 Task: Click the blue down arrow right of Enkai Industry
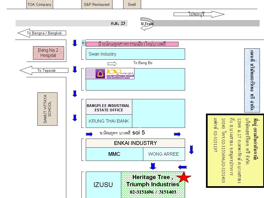[x=191, y=150]
